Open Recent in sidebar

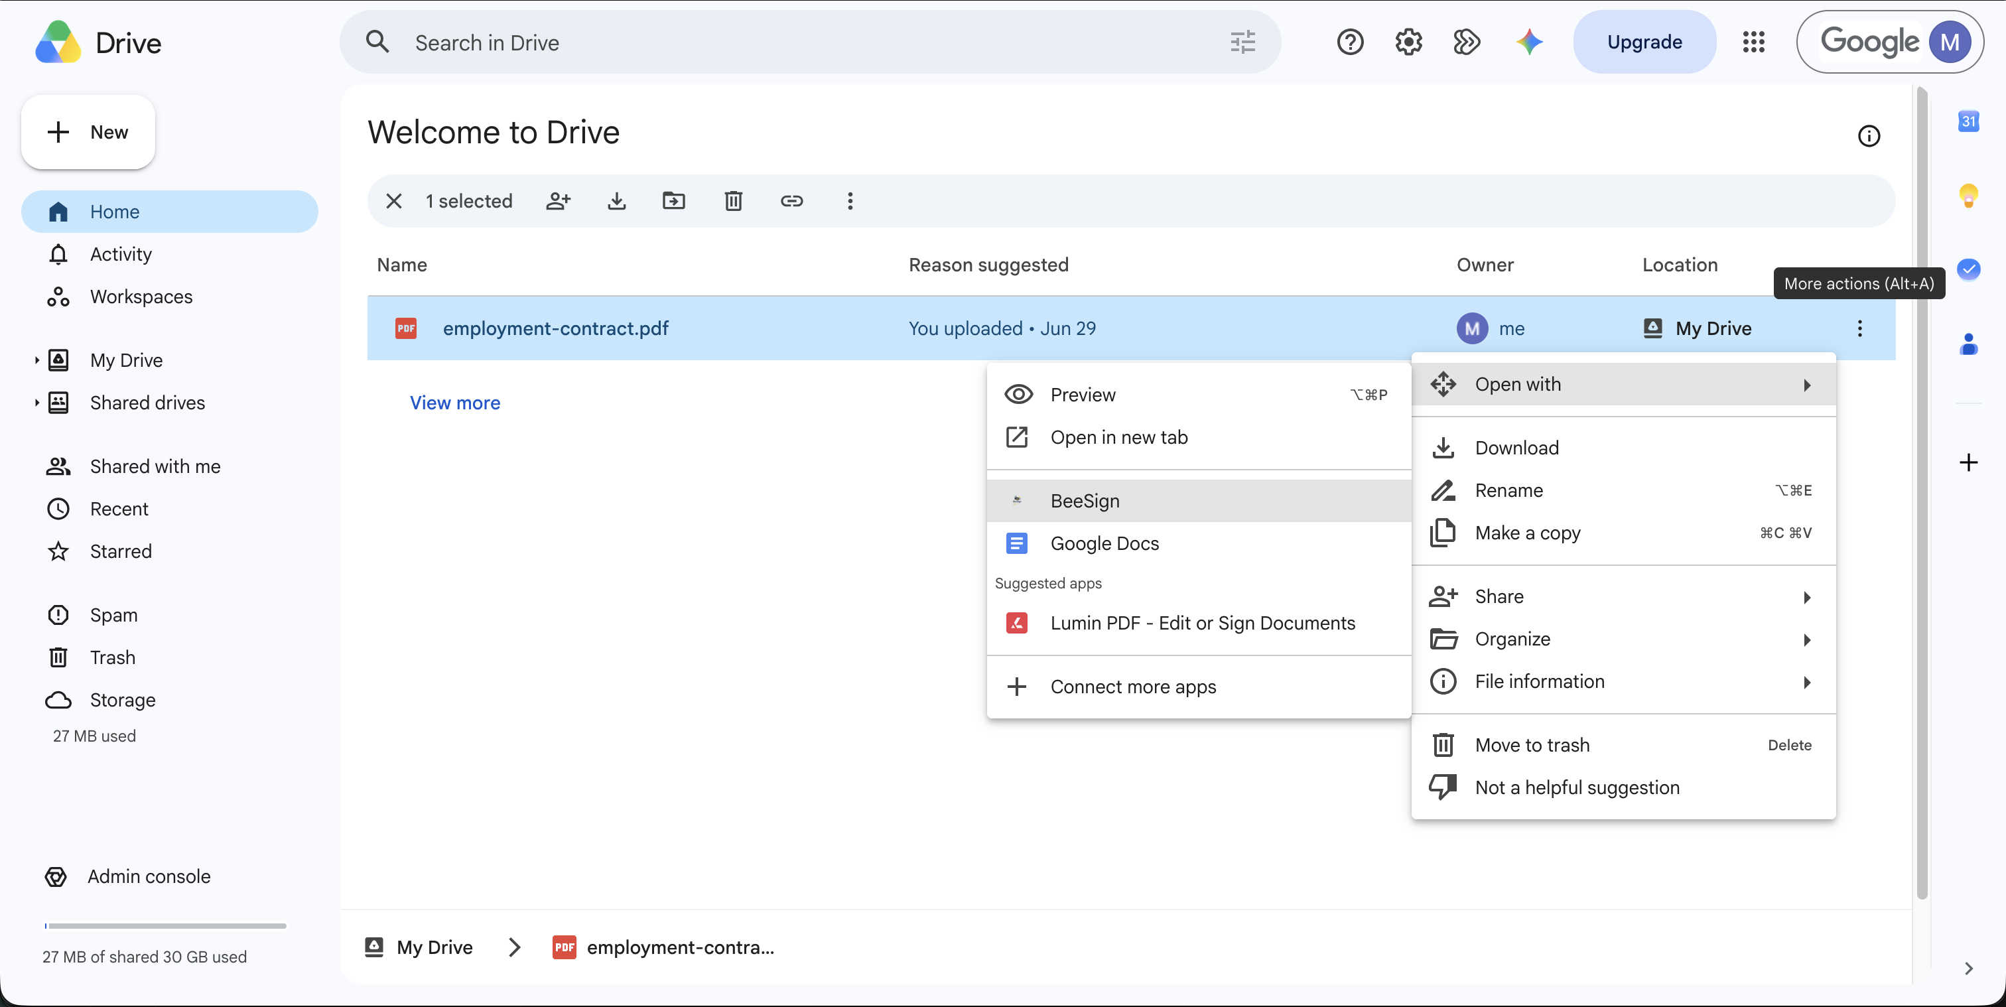(x=170, y=509)
